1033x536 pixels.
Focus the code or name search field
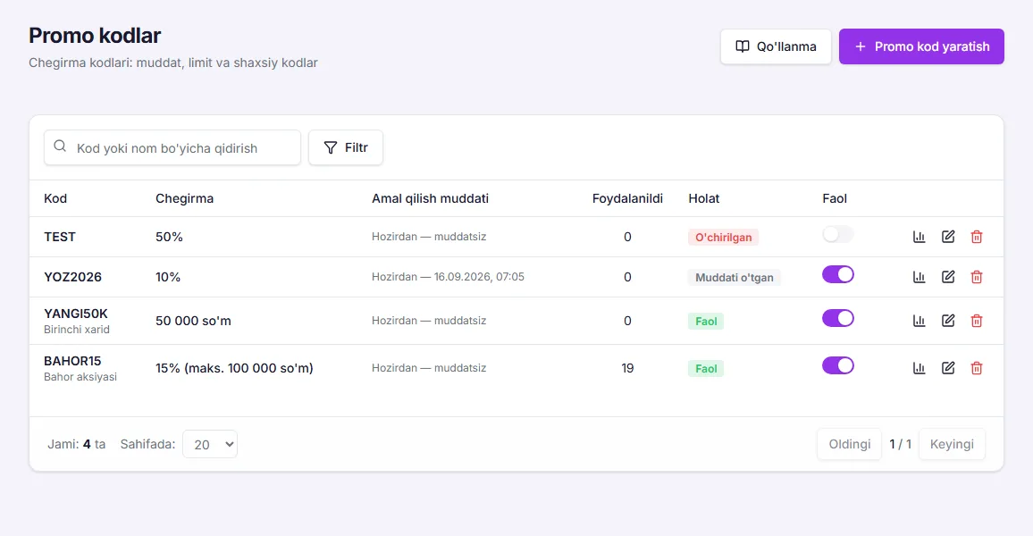(172, 147)
